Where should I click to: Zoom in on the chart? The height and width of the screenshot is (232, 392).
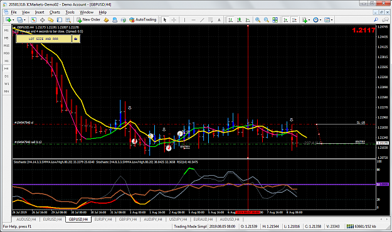258,19
